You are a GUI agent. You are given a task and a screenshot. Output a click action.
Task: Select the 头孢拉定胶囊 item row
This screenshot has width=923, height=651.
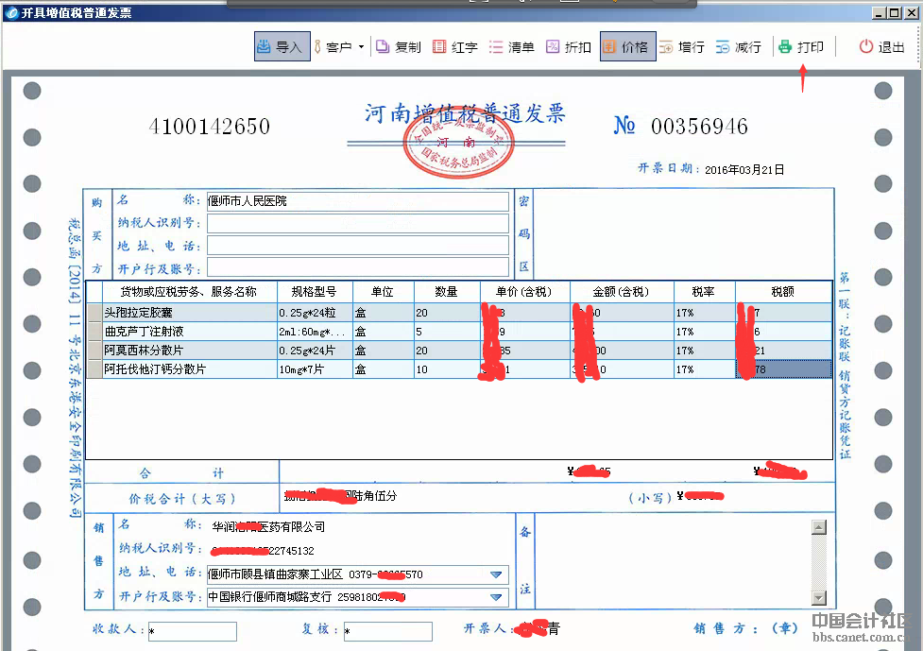point(189,313)
